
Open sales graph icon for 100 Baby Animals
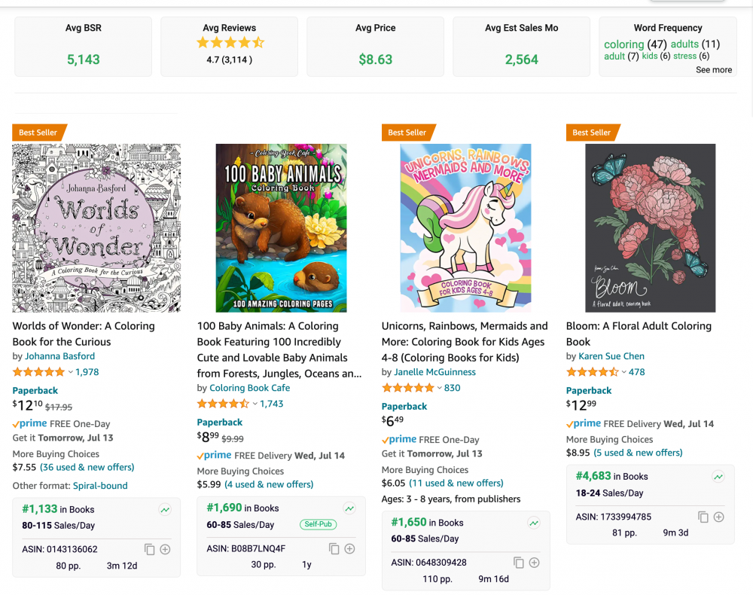pyautogui.click(x=349, y=508)
